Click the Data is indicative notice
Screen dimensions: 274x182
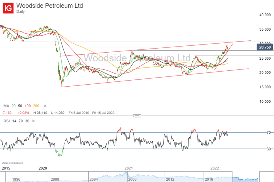click(13, 163)
